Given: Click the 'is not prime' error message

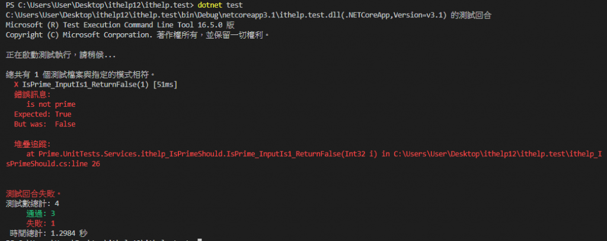Looking at the screenshot, I should pos(51,104).
